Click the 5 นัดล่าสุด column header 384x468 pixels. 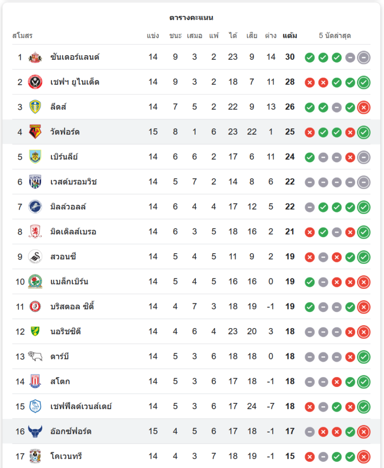point(335,36)
